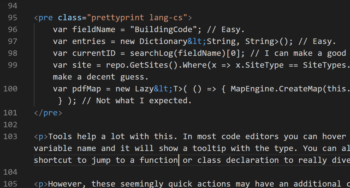Click the closing pre tag on line 101

click(48, 113)
